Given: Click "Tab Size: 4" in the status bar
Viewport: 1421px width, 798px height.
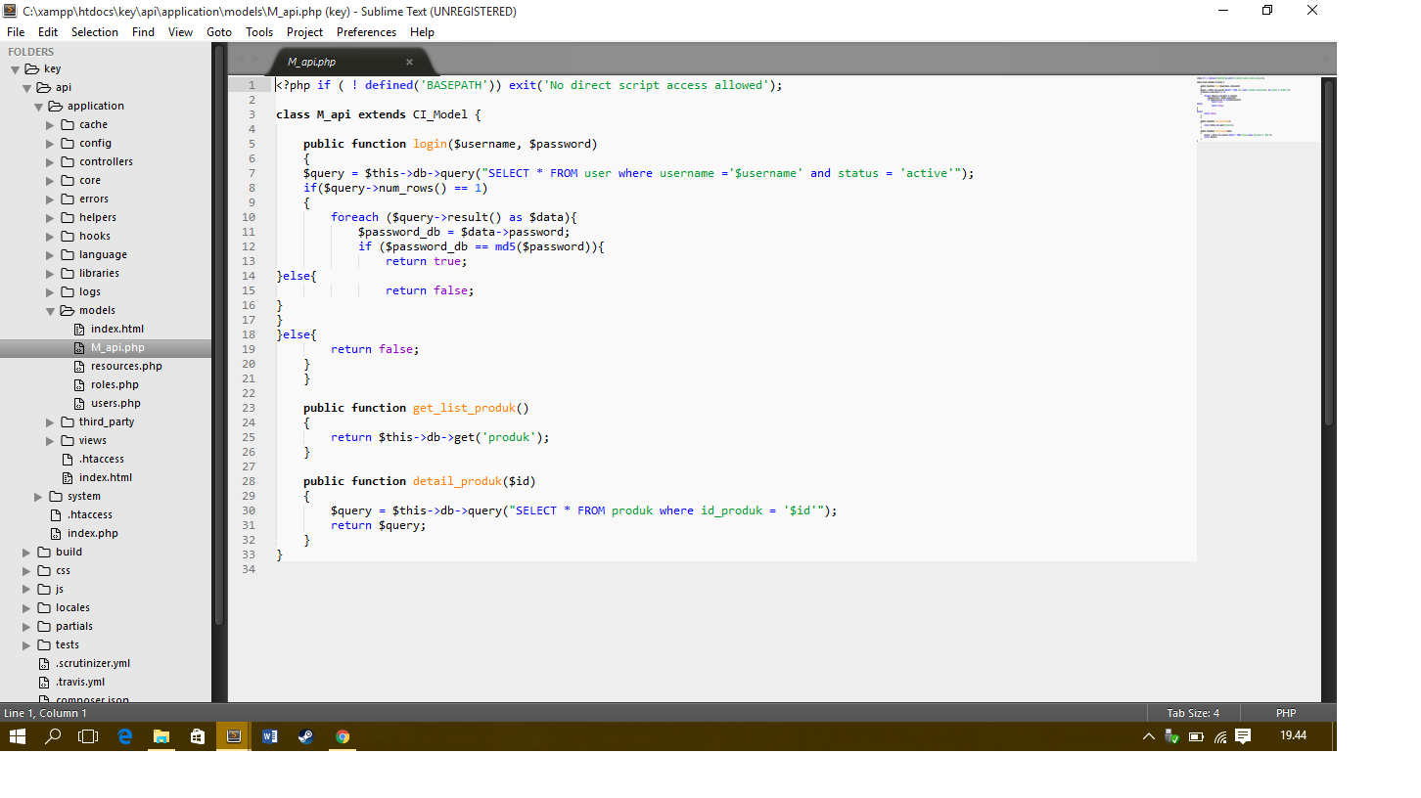Looking at the screenshot, I should [1194, 712].
